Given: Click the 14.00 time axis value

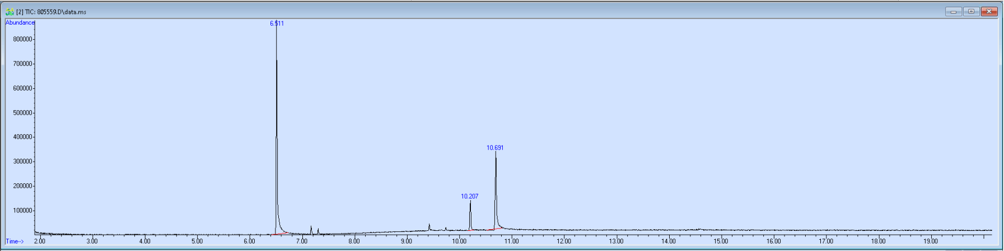Looking at the screenshot, I should (669, 241).
